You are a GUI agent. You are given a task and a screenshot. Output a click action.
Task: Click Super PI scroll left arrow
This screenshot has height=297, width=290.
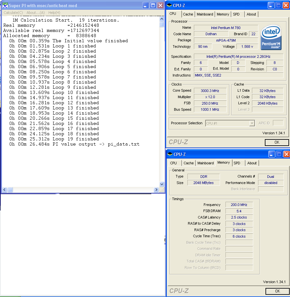coord(5,189)
